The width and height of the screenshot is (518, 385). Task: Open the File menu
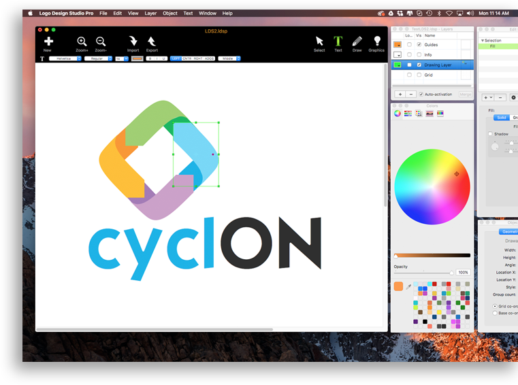coord(103,13)
